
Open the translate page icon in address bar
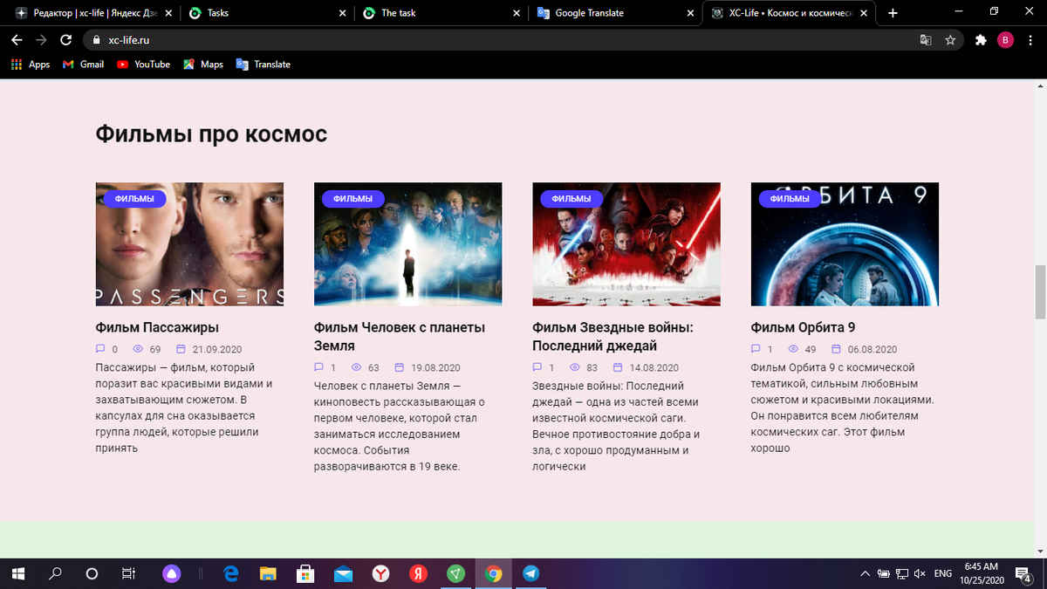(x=926, y=40)
